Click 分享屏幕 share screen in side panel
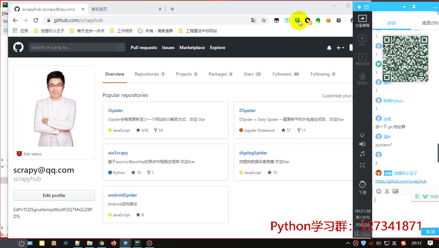The width and height of the screenshot is (439, 248). click(x=362, y=21)
